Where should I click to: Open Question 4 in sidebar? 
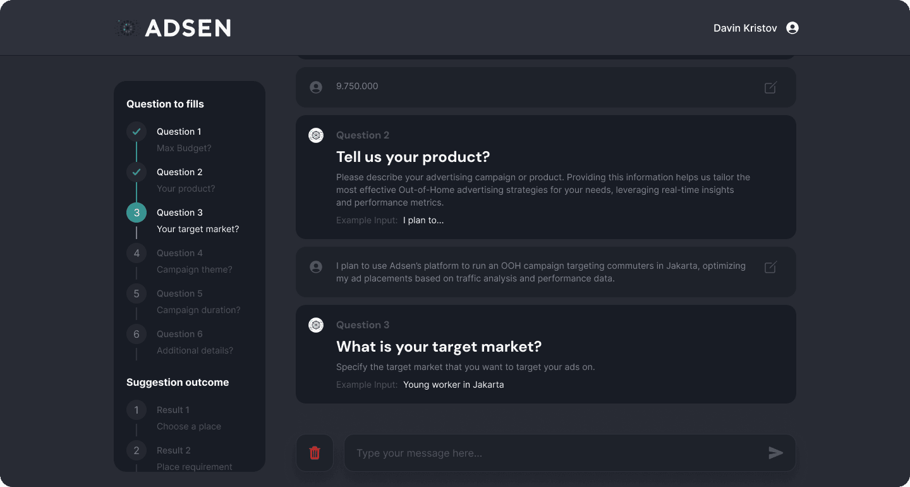179,253
